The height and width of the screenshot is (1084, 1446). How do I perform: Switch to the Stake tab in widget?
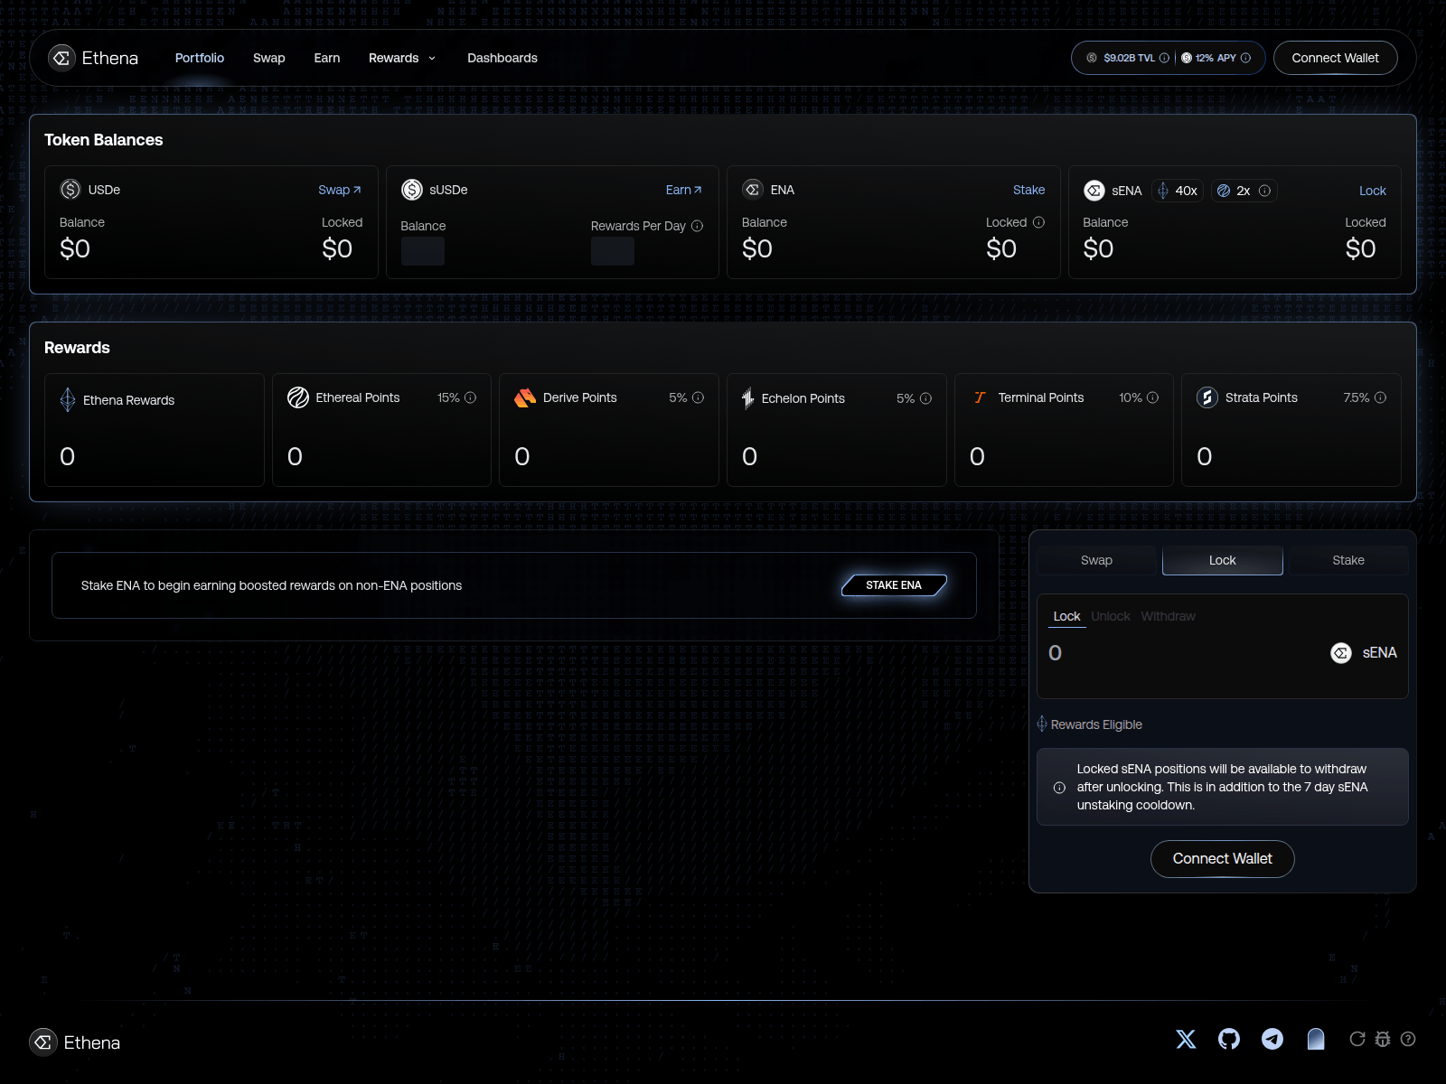pyautogui.click(x=1348, y=560)
